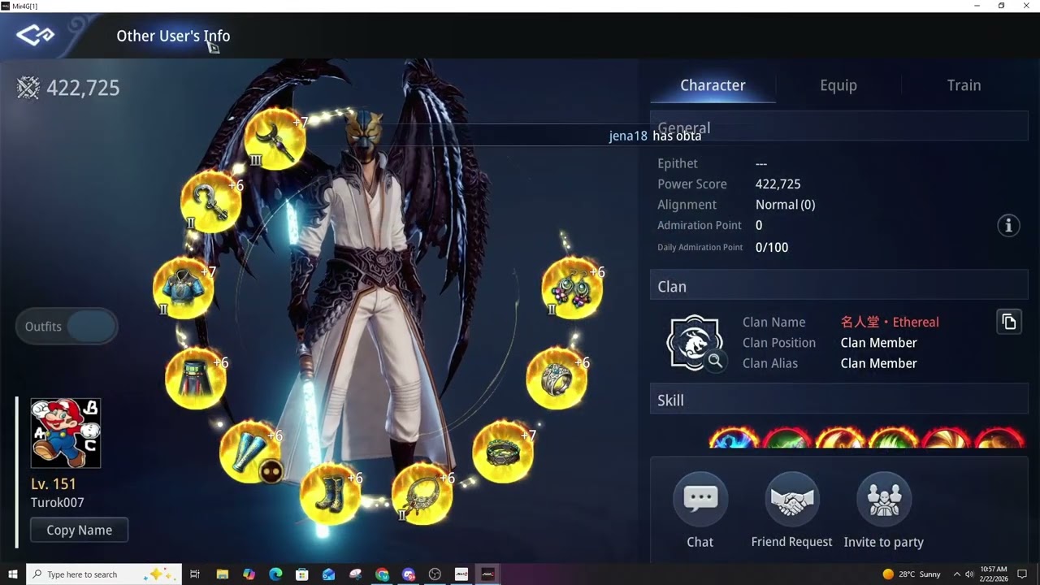Click the Turok007 player name
Viewport: 1040px width, 585px height.
pyautogui.click(x=58, y=503)
